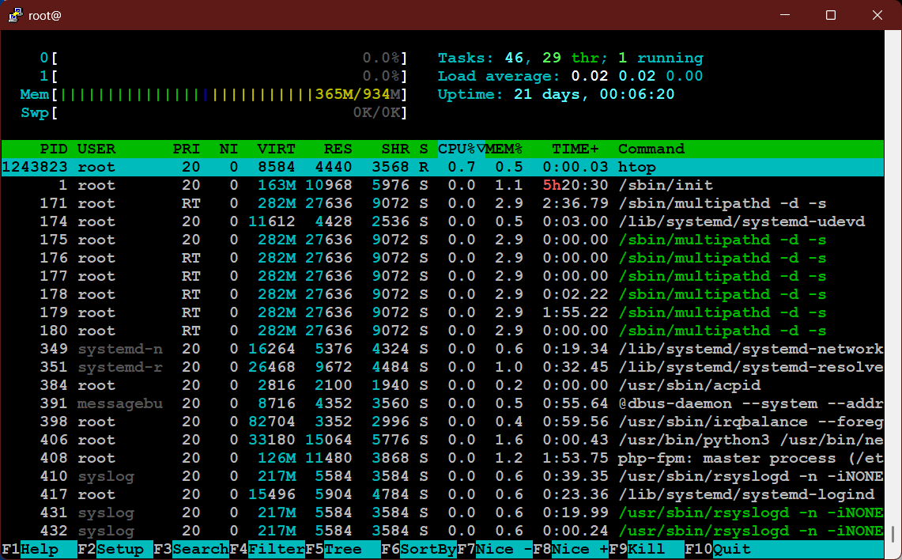Select the systemd-udevd process row
Viewport: 902px width, 560px height.
click(443, 221)
